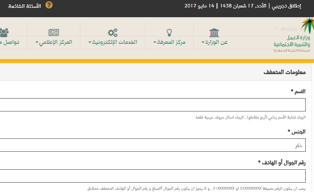Click the إطلاق تجريبي label
Screen dimensions: 314x192
click(x=286, y=6)
